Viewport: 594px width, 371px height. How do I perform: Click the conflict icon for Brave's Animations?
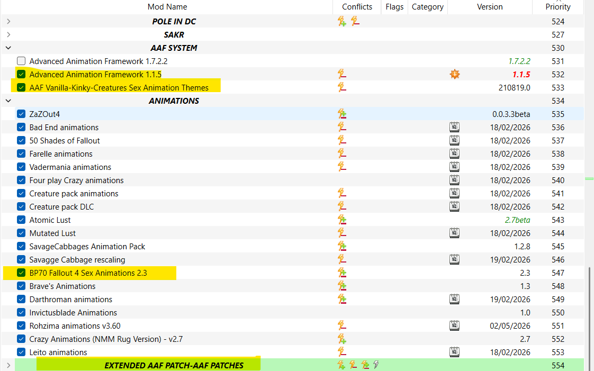pyautogui.click(x=342, y=286)
